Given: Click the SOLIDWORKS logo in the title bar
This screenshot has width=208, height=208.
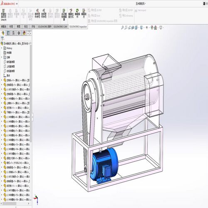Looking at the screenshot, I should 8,4.
